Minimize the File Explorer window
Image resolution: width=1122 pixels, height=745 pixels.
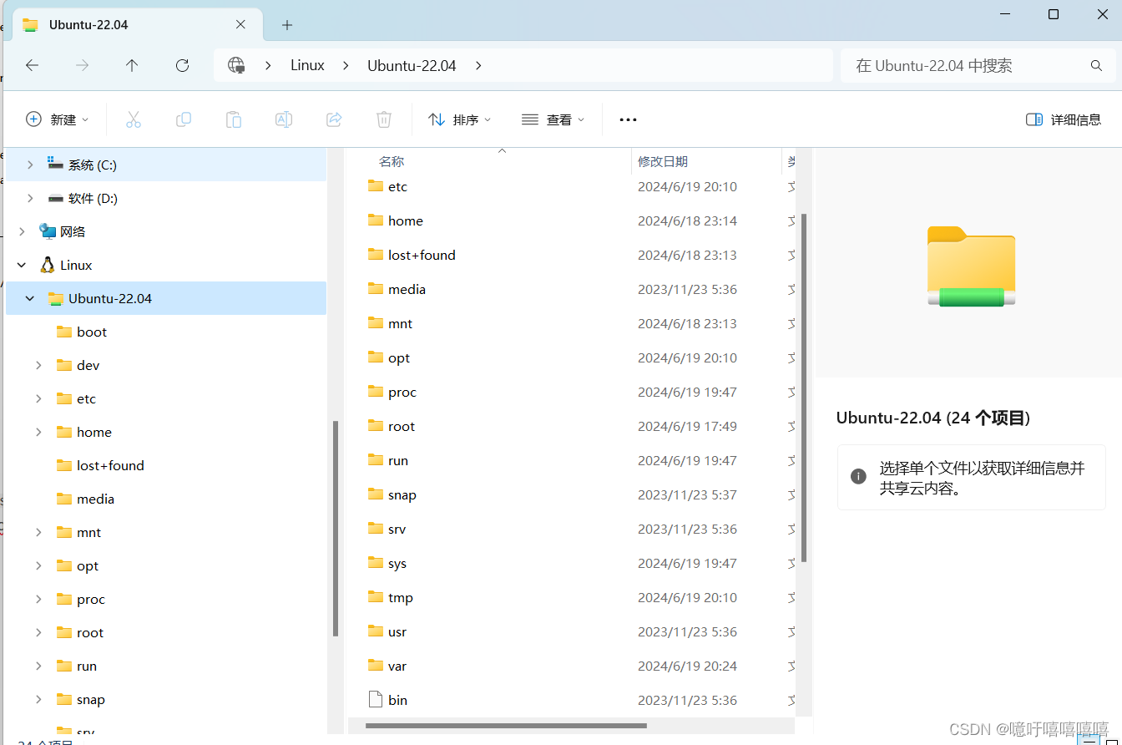point(1004,14)
